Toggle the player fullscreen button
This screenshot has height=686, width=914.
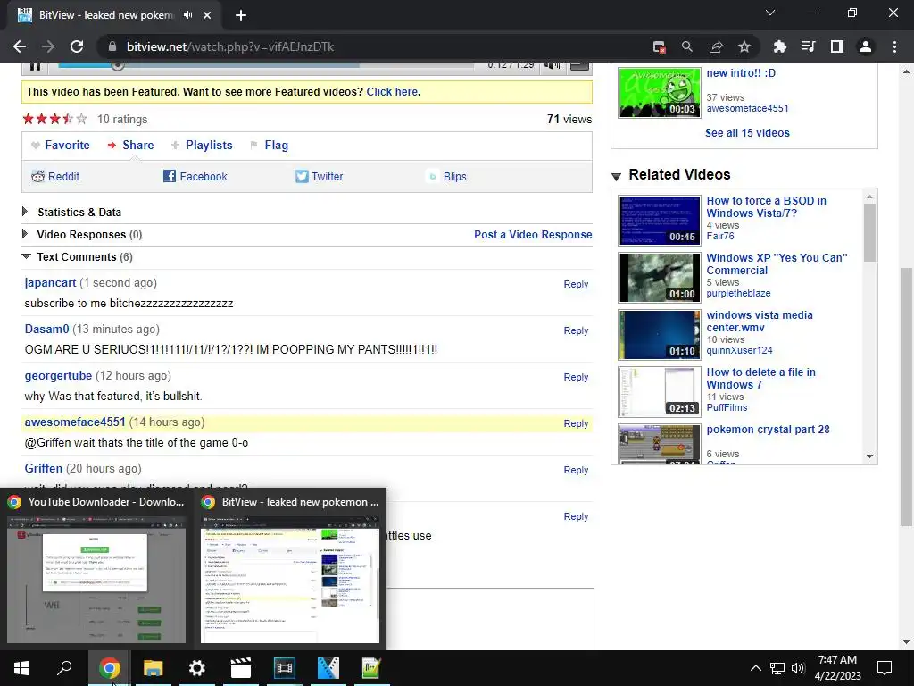tap(579, 66)
